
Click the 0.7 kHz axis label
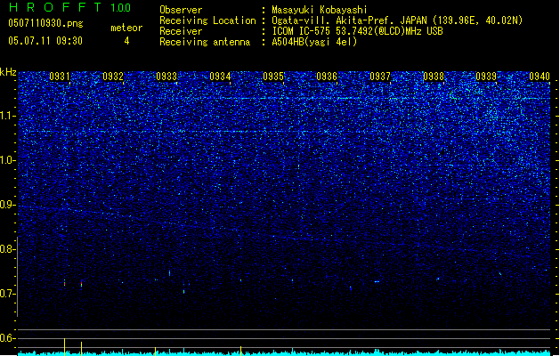7,294
